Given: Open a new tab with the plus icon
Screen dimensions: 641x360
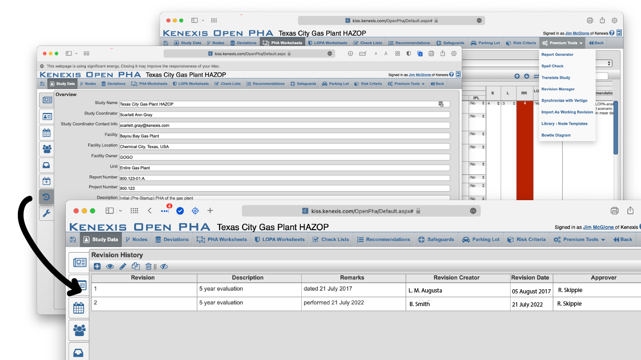Looking at the screenshot, I should pos(210,211).
